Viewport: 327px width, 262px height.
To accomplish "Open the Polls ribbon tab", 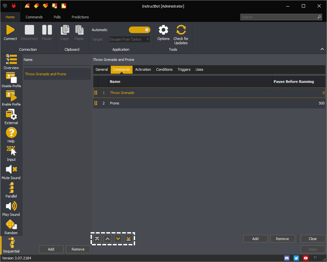I will pos(57,17).
